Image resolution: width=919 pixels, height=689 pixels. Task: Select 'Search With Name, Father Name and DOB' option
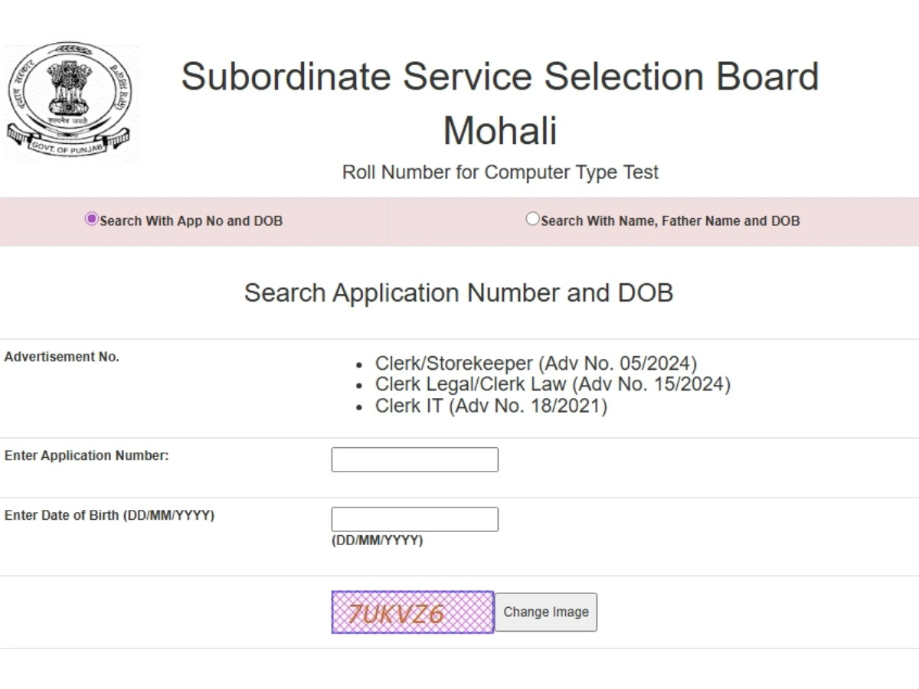[531, 219]
